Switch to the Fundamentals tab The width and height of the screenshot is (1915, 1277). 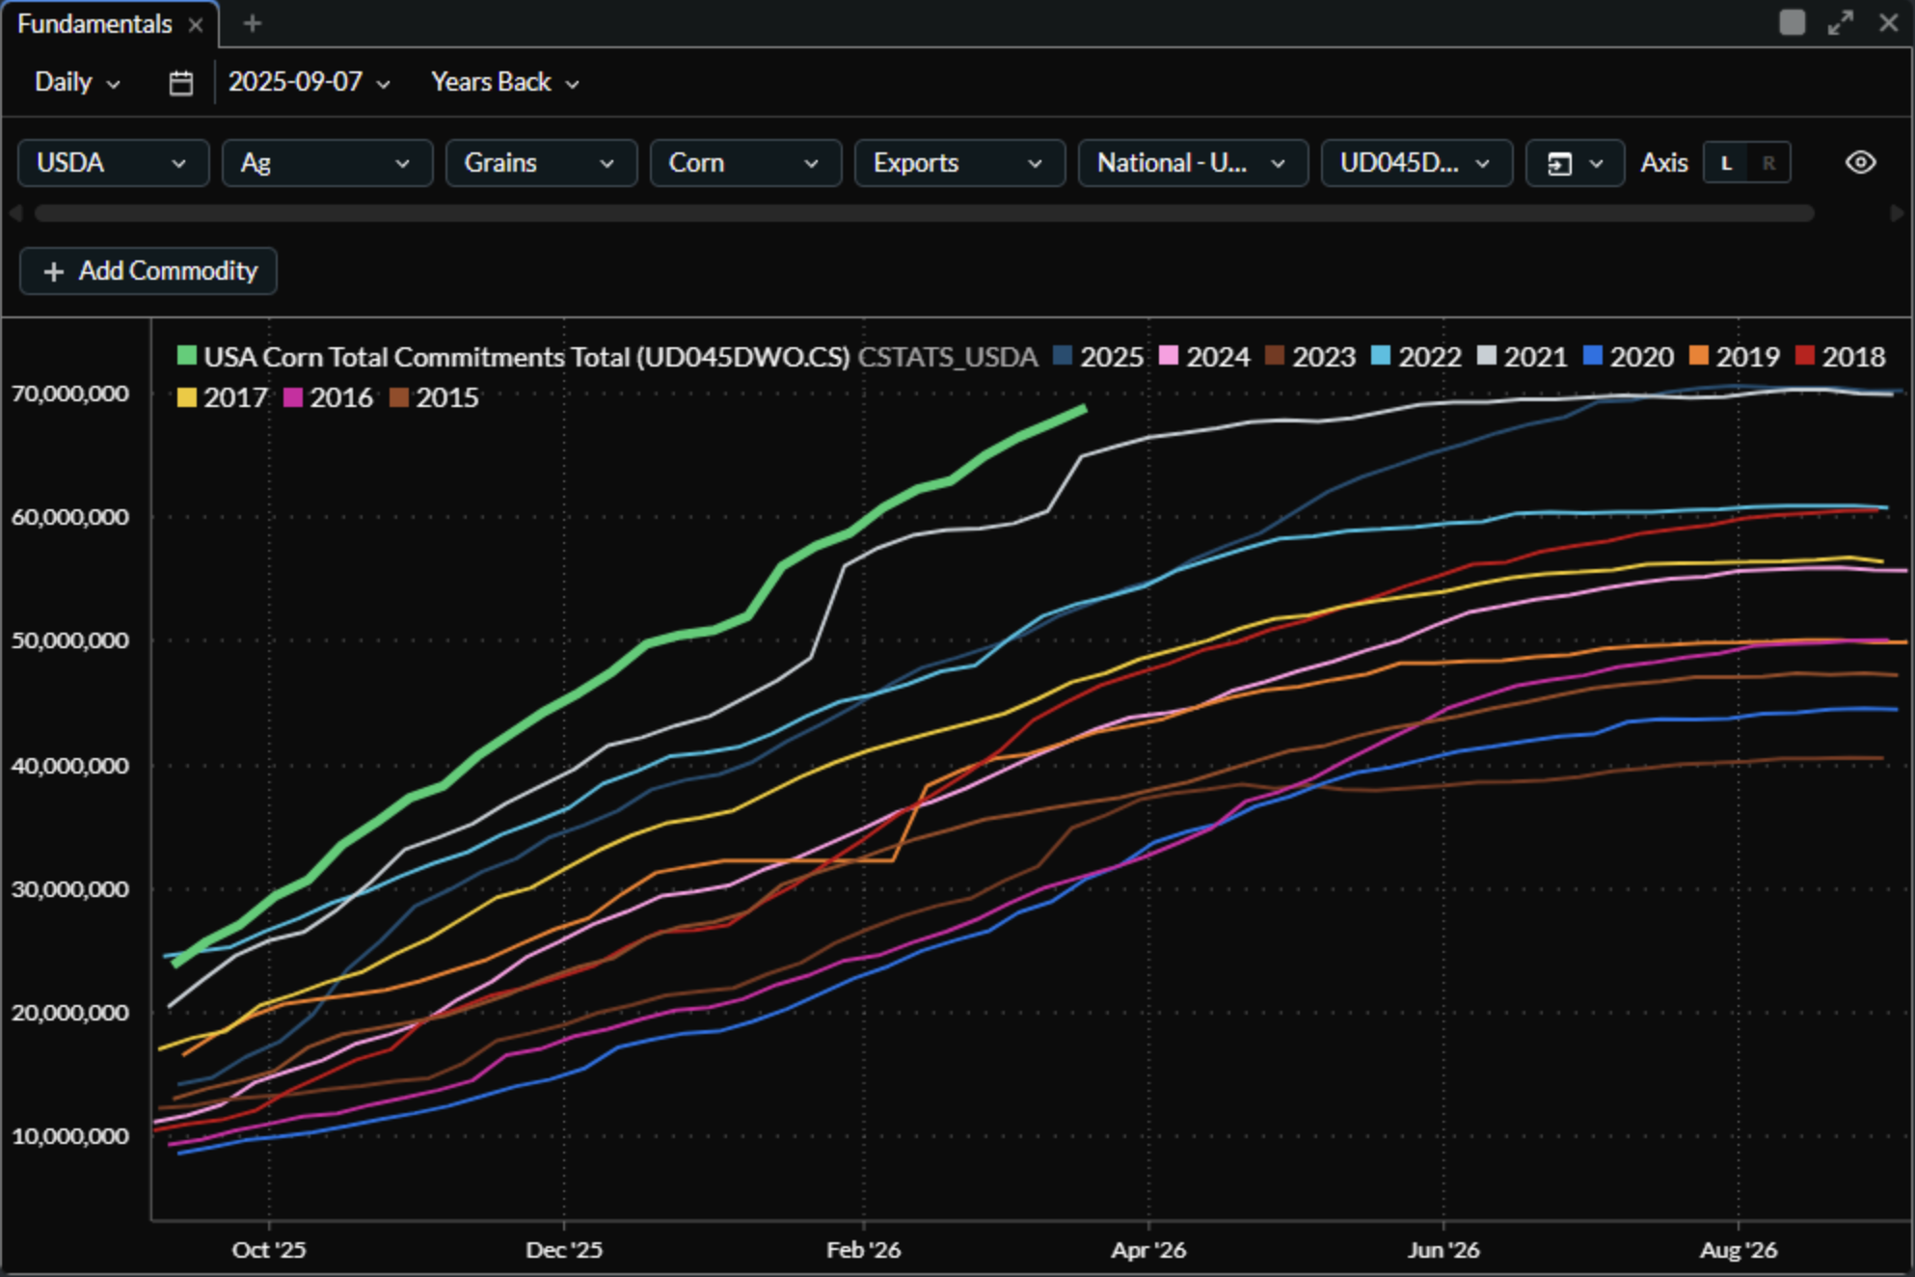(x=94, y=24)
